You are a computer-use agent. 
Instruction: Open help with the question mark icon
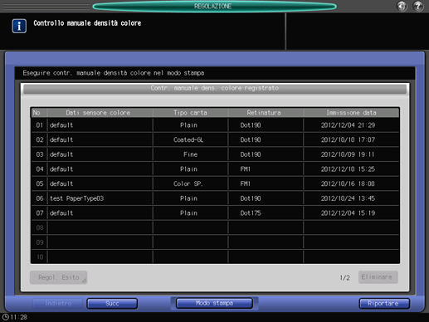click(x=418, y=6)
